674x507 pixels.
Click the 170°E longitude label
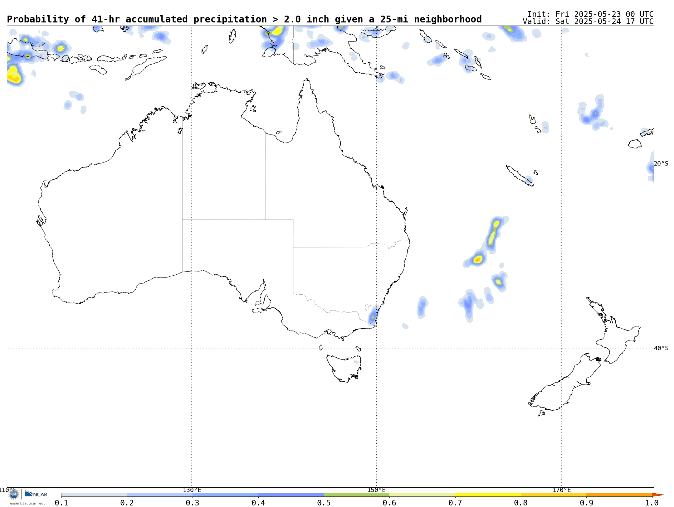(x=562, y=490)
